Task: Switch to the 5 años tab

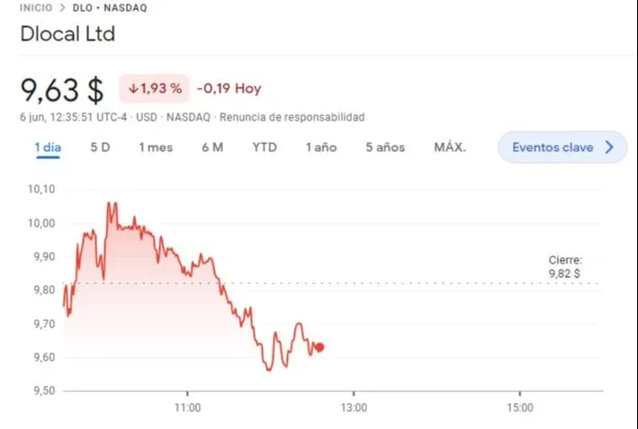Action: point(385,147)
